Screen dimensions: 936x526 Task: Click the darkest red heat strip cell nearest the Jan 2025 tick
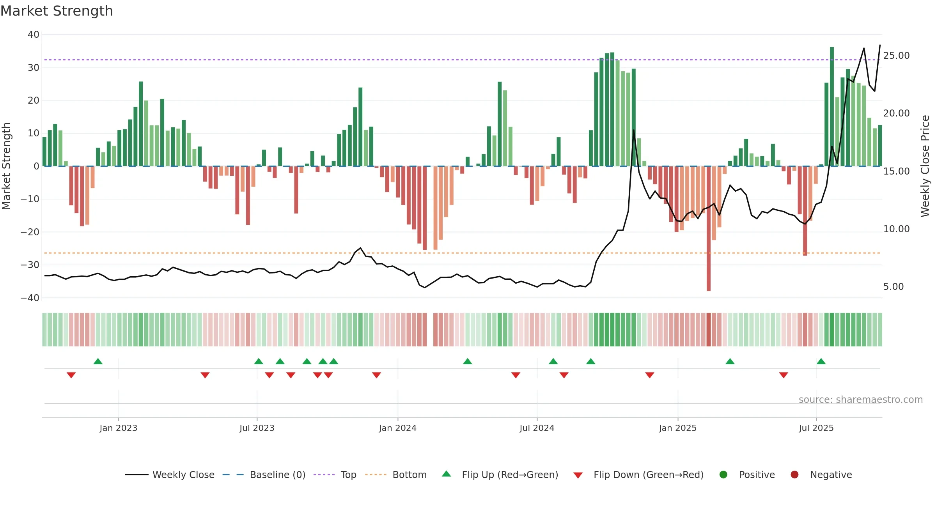709,330
